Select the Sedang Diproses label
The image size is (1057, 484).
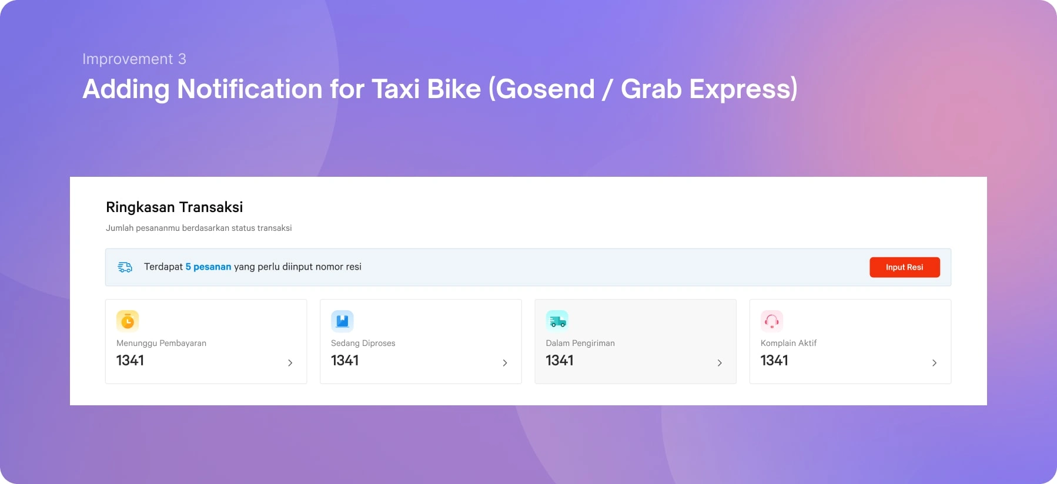[x=363, y=343]
